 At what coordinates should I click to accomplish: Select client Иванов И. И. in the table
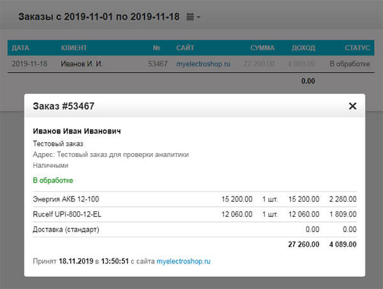click(x=80, y=64)
